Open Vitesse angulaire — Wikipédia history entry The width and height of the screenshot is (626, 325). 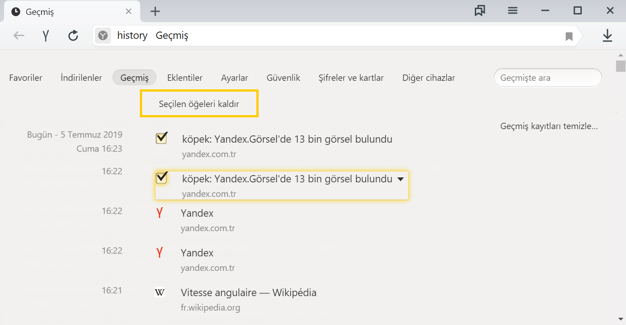[249, 292]
